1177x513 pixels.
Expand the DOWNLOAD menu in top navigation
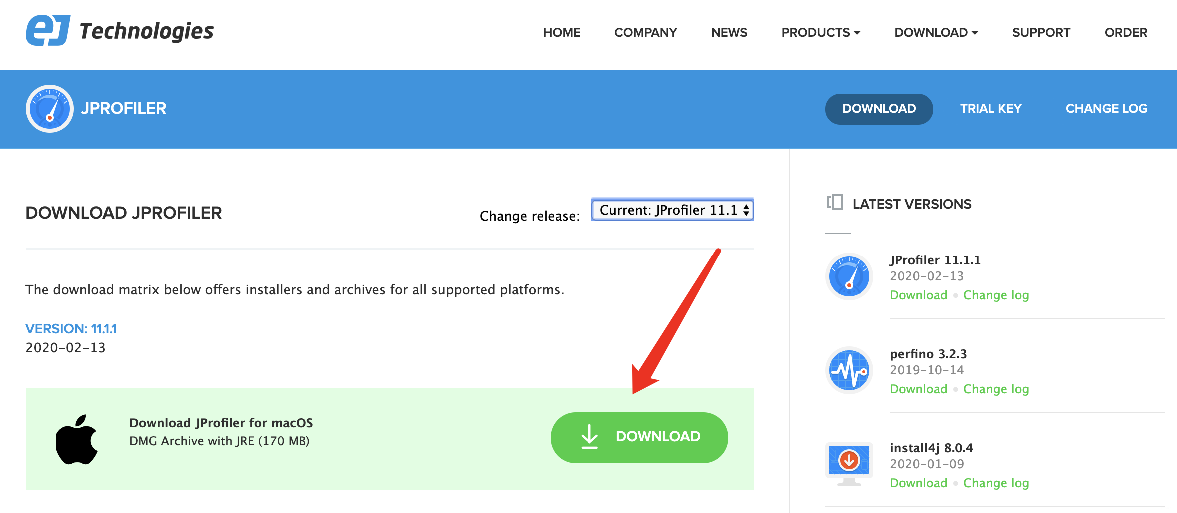pos(936,32)
